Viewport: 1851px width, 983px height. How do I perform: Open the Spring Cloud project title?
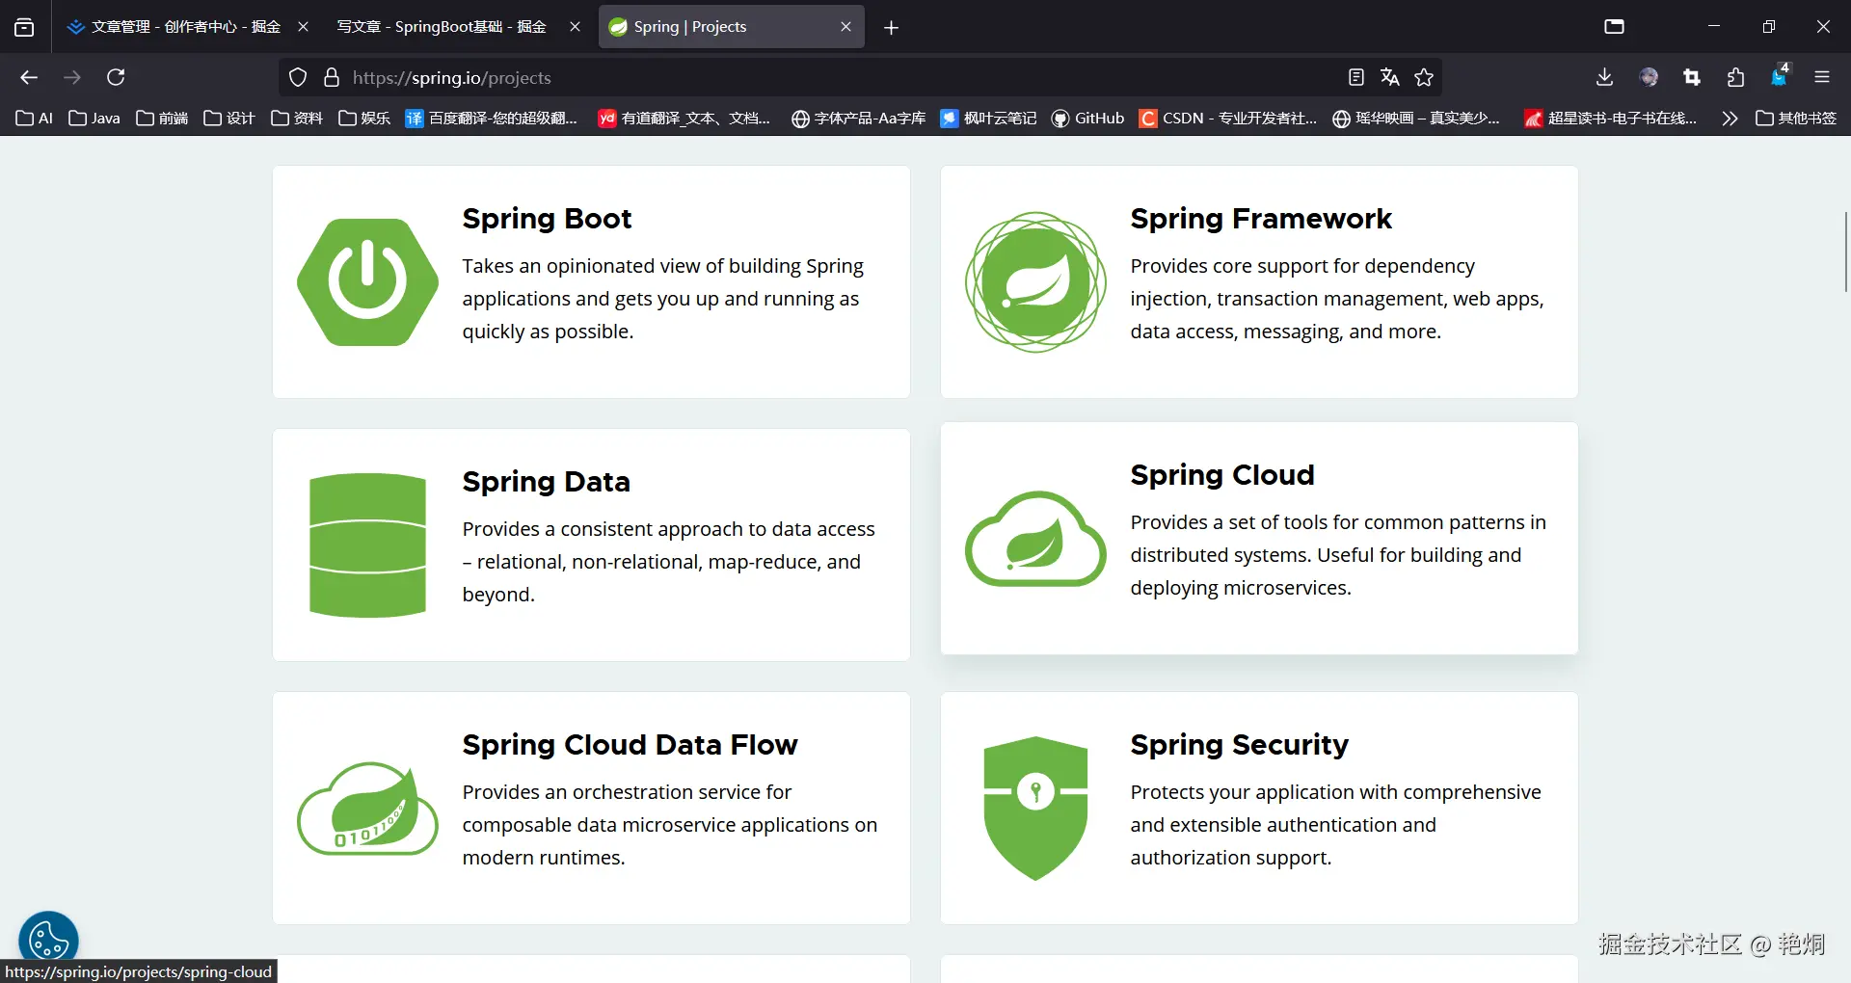pos(1222,475)
